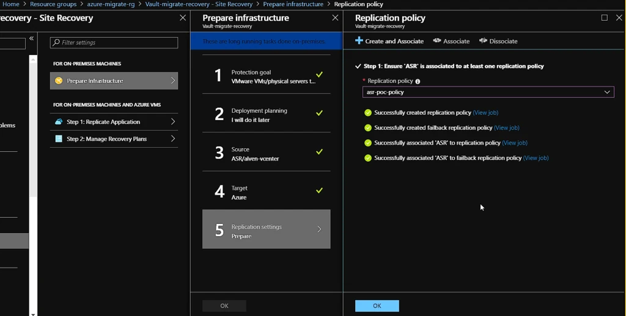Click the left menu vertical scrollbar

33,129
